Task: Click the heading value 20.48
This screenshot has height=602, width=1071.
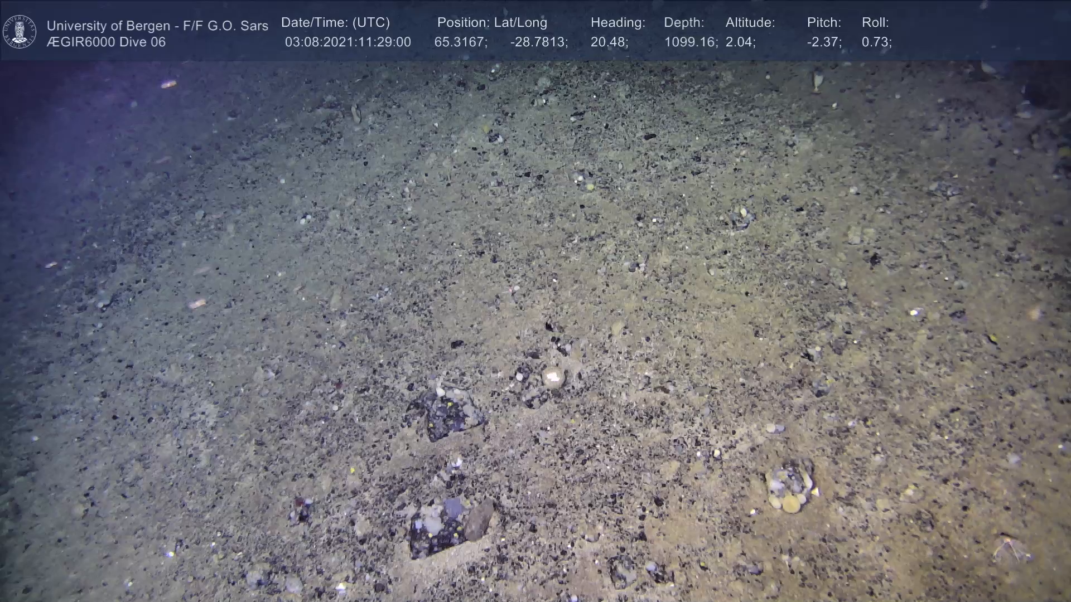Action: click(609, 42)
